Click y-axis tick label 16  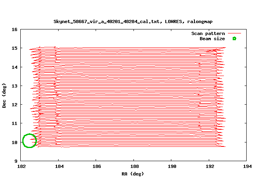click(x=14, y=29)
